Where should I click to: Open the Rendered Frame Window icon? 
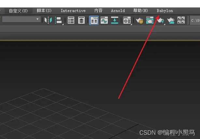click(150, 20)
